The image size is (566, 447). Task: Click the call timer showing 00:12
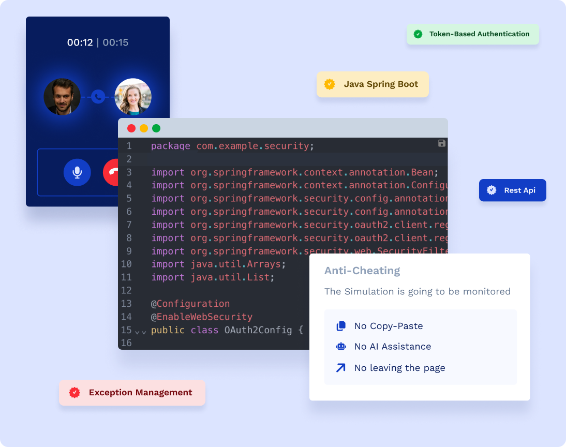click(x=80, y=42)
